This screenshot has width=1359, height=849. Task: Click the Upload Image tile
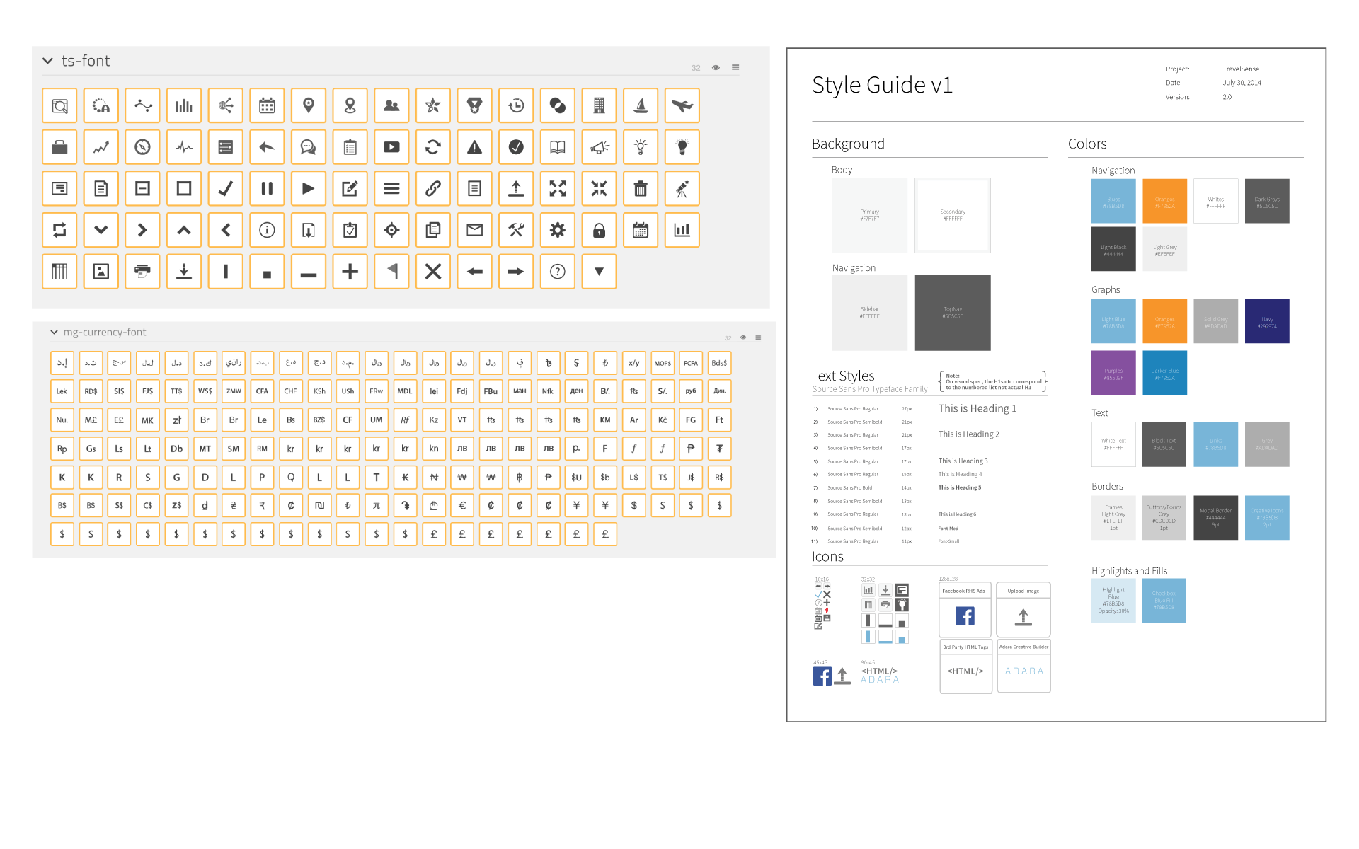click(1023, 610)
